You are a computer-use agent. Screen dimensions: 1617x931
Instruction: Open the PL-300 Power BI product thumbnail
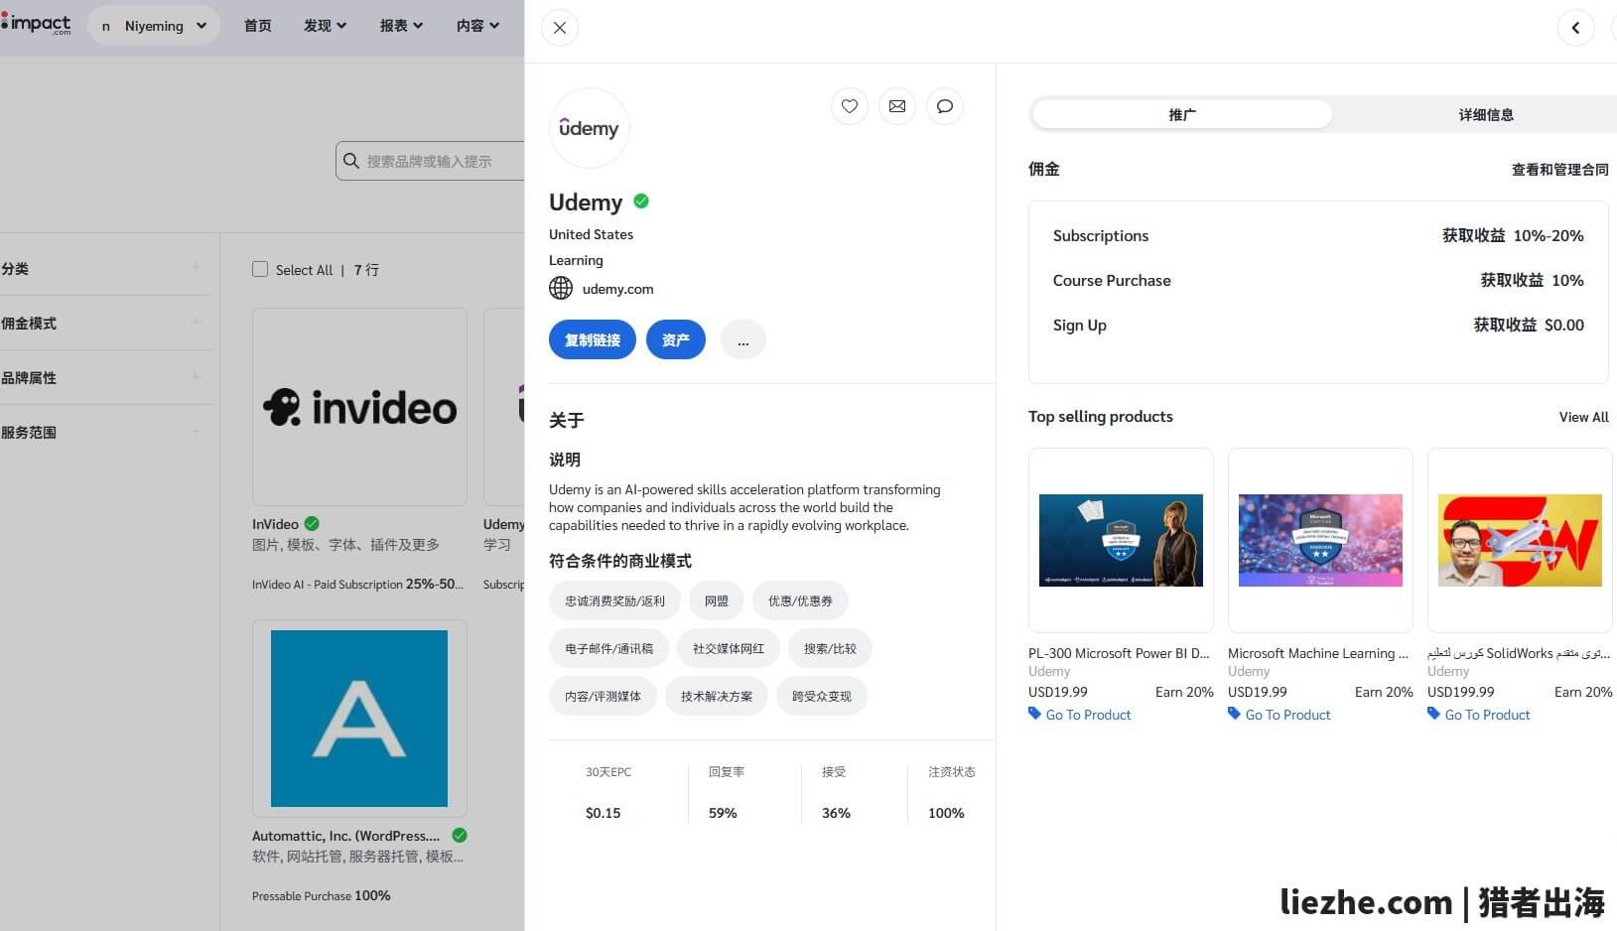1121,540
